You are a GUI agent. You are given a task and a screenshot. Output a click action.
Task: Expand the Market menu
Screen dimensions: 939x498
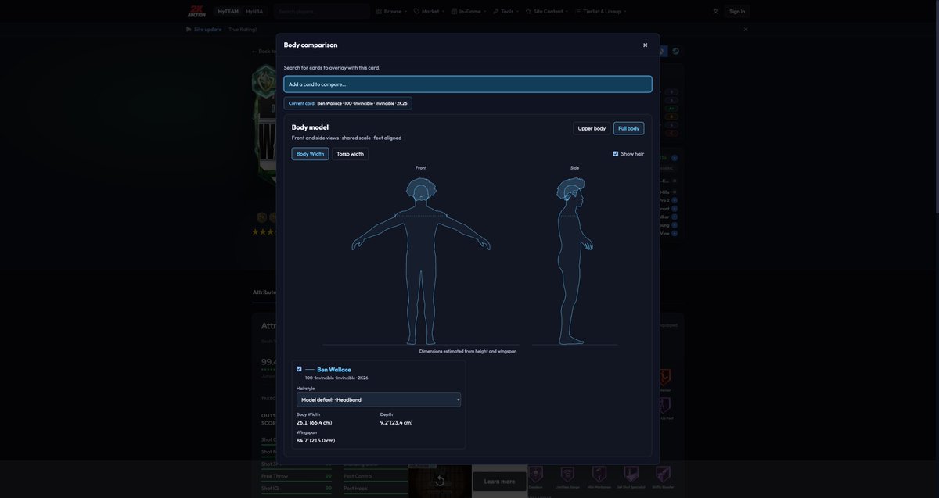[430, 11]
